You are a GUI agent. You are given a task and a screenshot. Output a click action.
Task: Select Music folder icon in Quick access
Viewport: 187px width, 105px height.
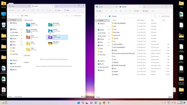tap(28, 37)
